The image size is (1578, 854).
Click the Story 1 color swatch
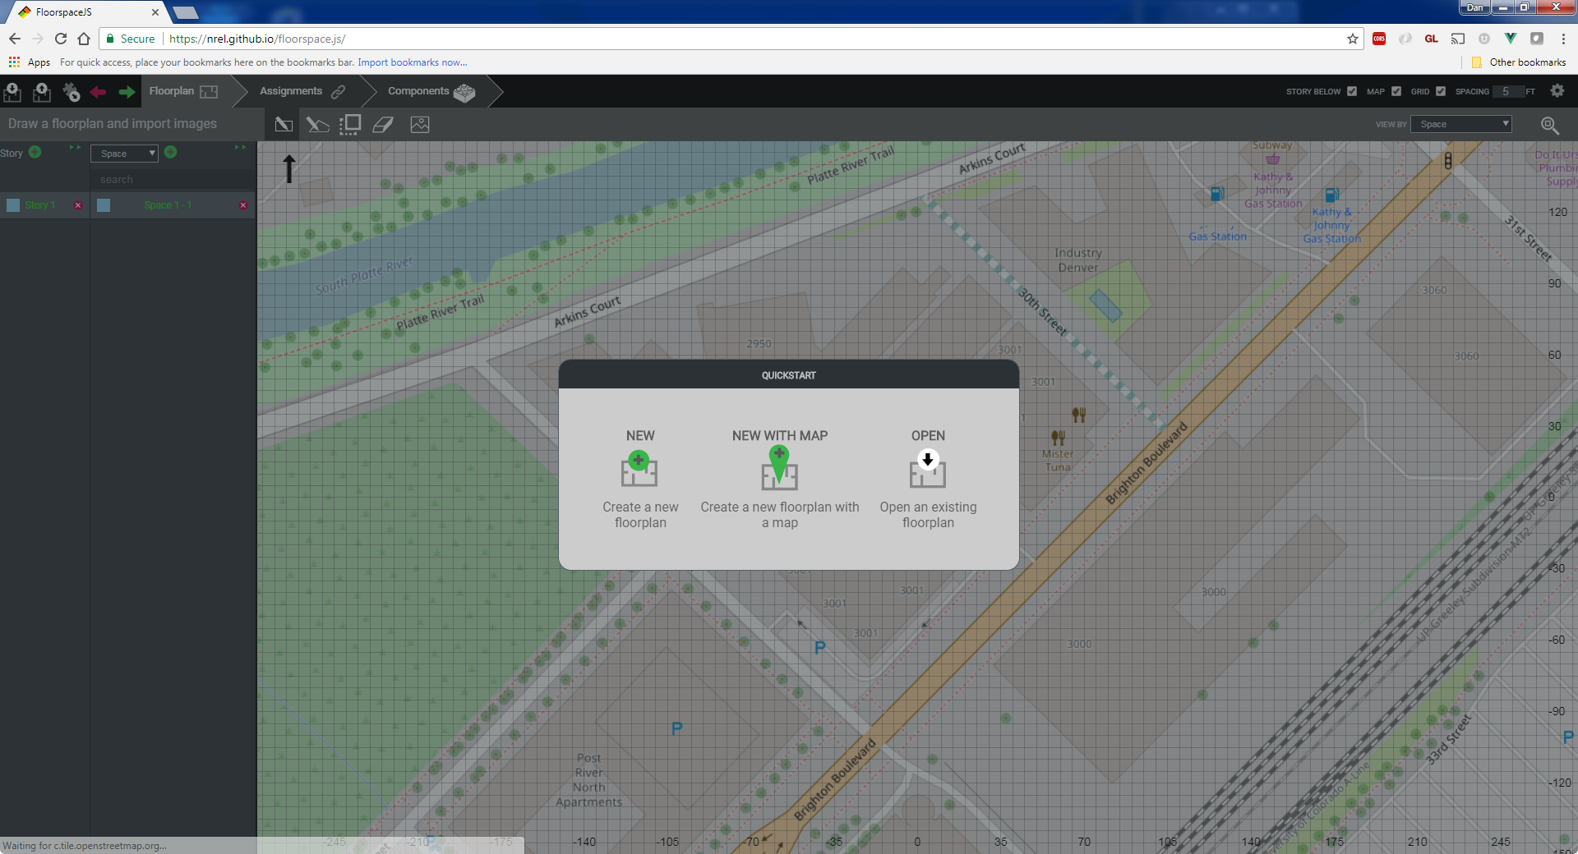13,205
